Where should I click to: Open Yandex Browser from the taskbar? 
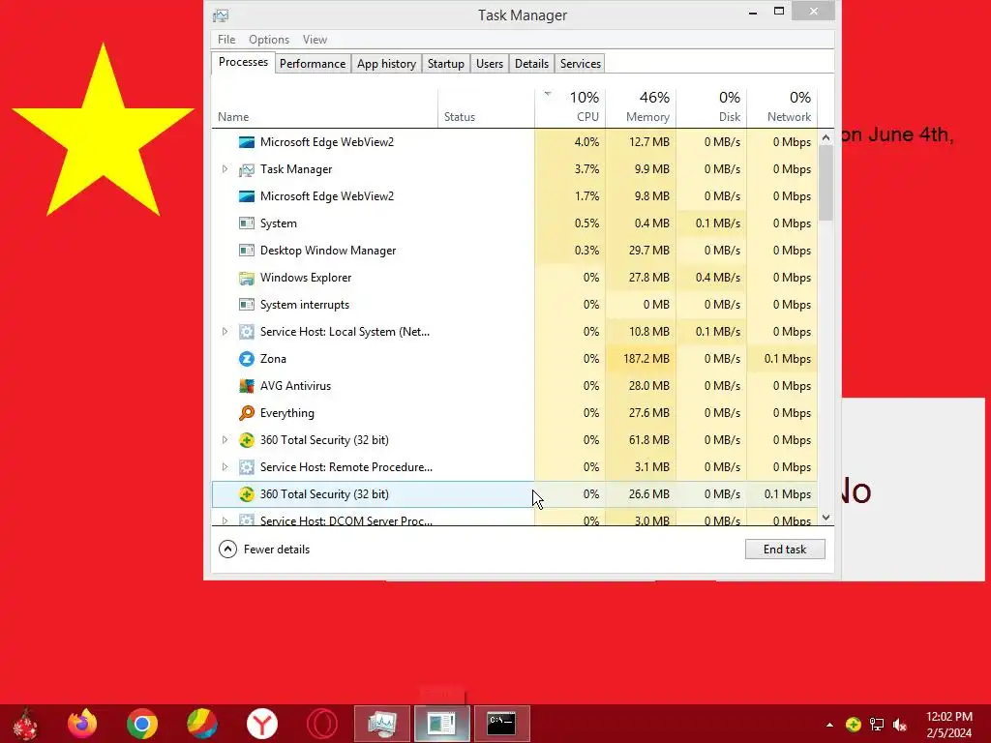[x=261, y=724]
